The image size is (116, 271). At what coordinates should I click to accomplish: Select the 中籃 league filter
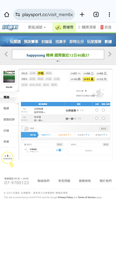coord(49,79)
